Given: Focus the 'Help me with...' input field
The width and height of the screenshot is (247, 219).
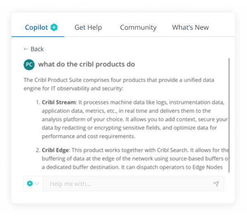Looking at the screenshot, I should [128, 184].
